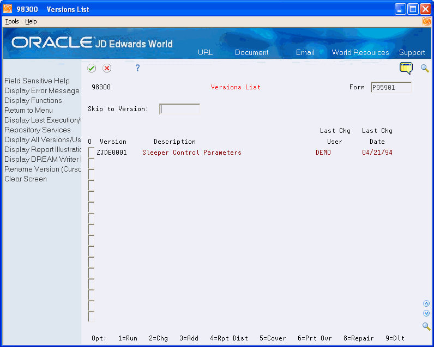Click the 5=Cover option text

(x=273, y=338)
